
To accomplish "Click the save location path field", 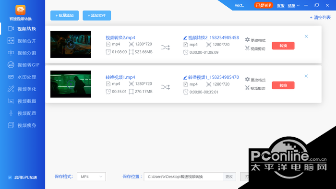I will [x=183, y=177].
